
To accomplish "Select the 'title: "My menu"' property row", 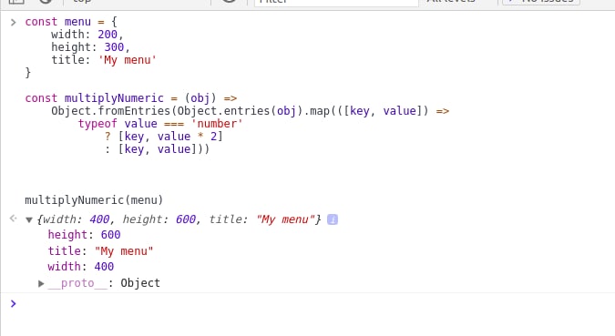I will click(100, 251).
